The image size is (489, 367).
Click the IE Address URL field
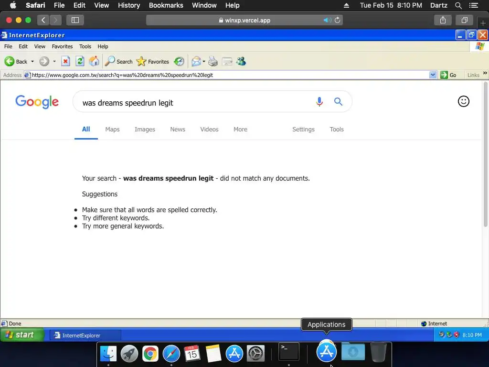point(230,75)
